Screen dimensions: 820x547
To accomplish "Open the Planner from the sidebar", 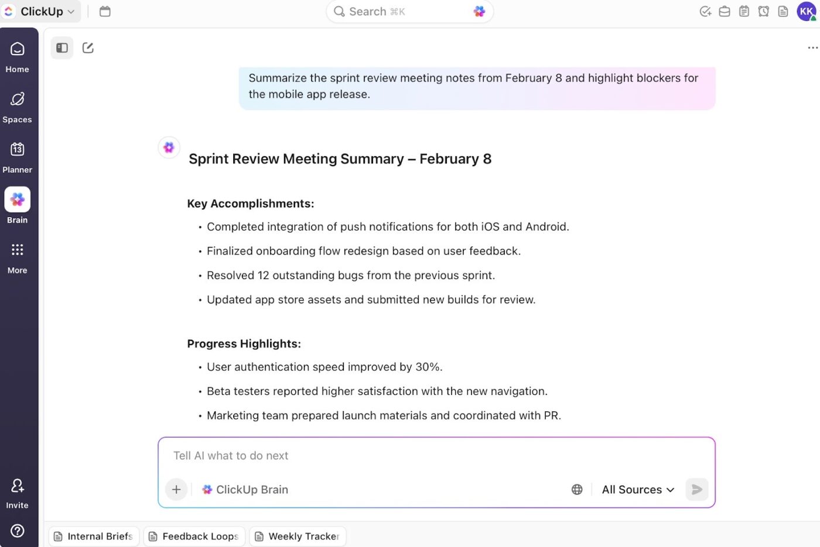I will pos(17,155).
